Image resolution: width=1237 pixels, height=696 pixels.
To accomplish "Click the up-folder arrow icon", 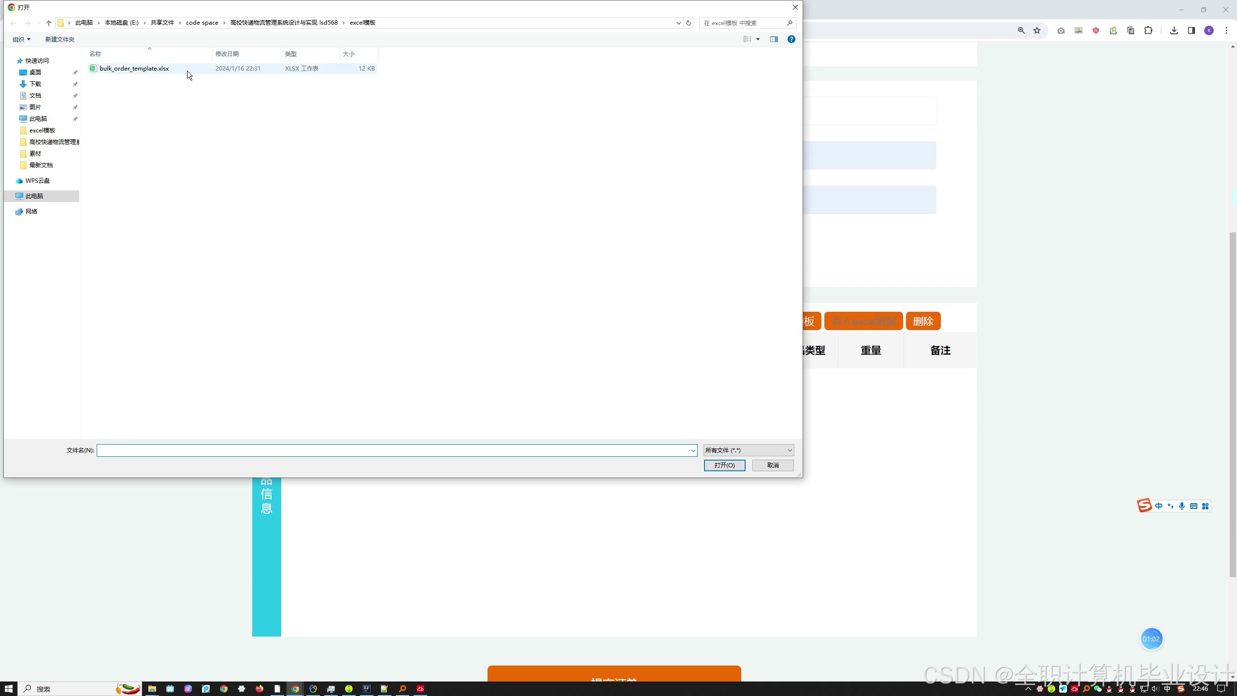I will tap(48, 23).
